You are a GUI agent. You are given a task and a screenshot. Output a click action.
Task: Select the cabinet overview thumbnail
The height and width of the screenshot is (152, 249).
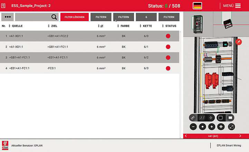198,24
